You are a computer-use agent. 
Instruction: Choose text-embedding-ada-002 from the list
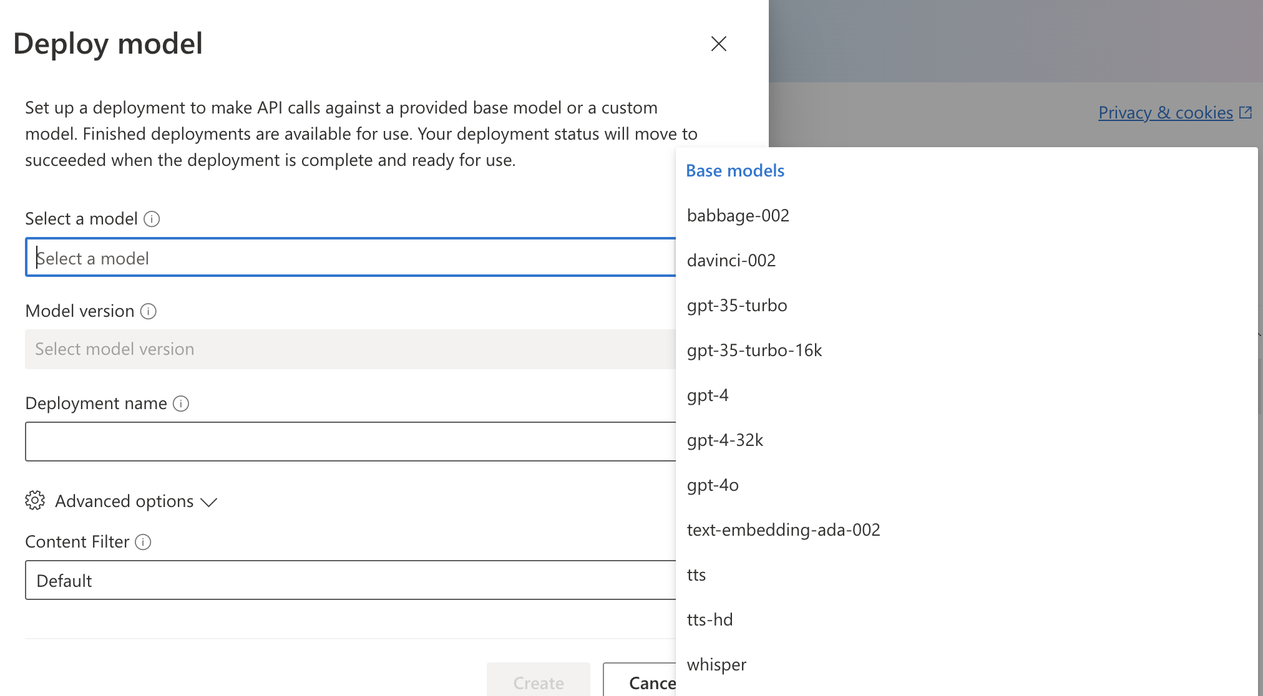point(967,530)
